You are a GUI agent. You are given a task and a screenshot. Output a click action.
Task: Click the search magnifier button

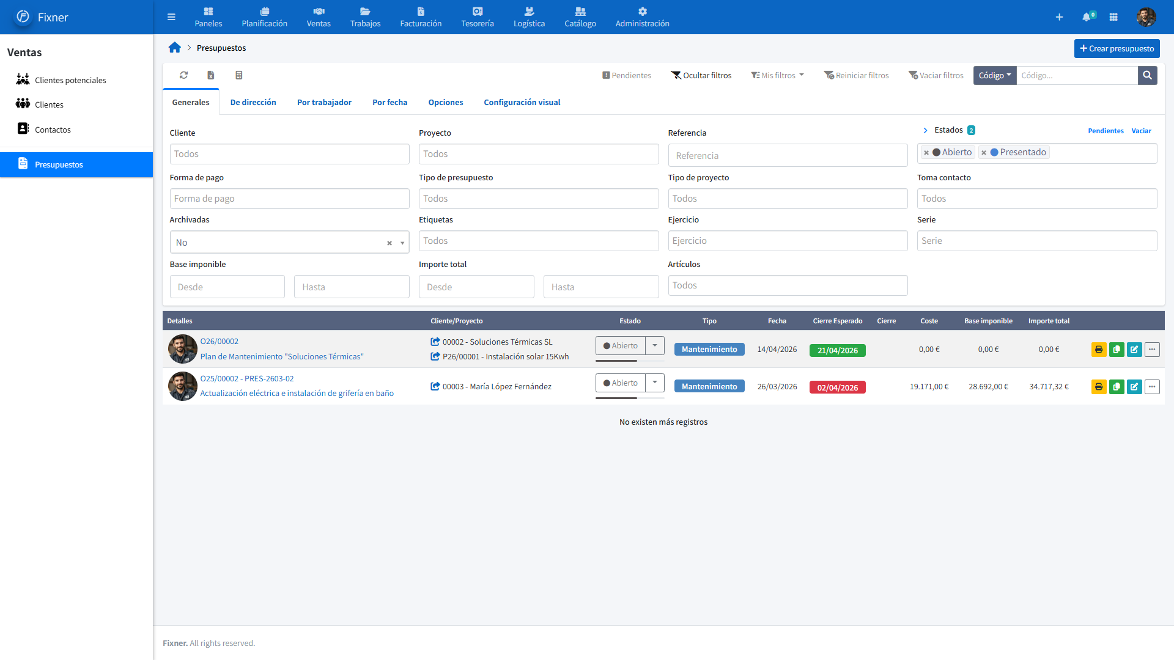point(1147,75)
